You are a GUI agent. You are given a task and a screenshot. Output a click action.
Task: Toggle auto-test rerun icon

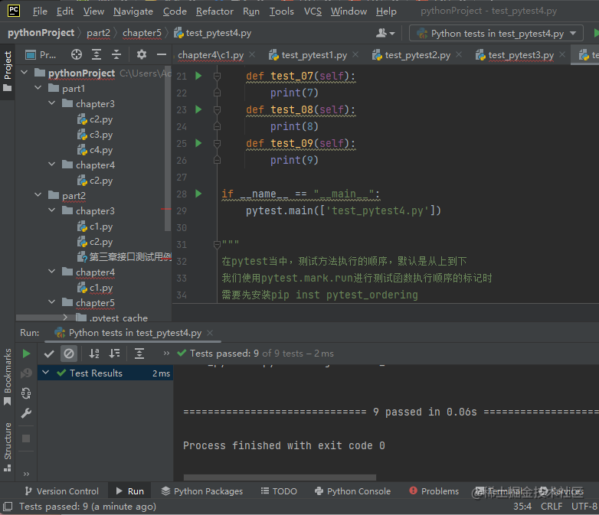(x=26, y=393)
